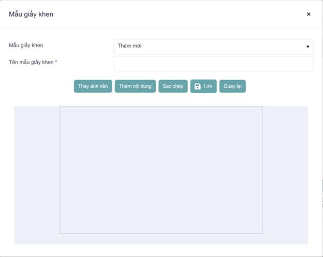Image resolution: width=323 pixels, height=257 pixels.
Task: Click the dialog title Mẫu giấy khen
Action: click(31, 14)
